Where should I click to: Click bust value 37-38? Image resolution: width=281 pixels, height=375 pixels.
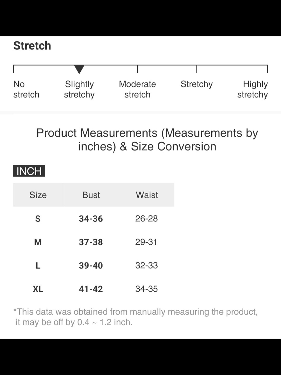click(x=91, y=242)
